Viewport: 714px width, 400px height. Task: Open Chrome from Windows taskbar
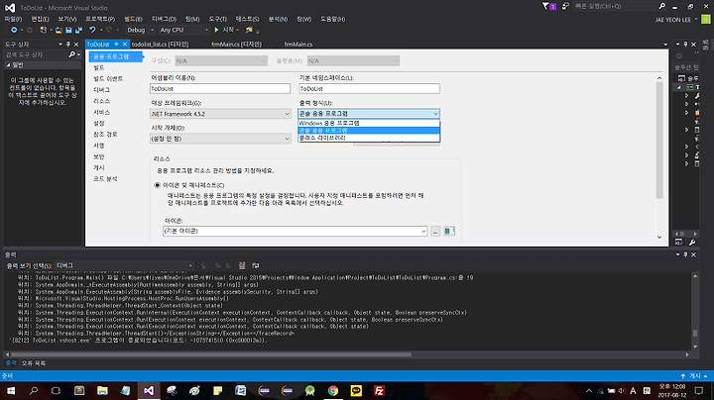pos(333,390)
